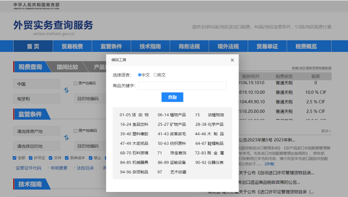Image resolution: width=348 pixels, height=197 pixels.
Task: Focus the 商品关键字 input field
Action: click(x=182, y=86)
